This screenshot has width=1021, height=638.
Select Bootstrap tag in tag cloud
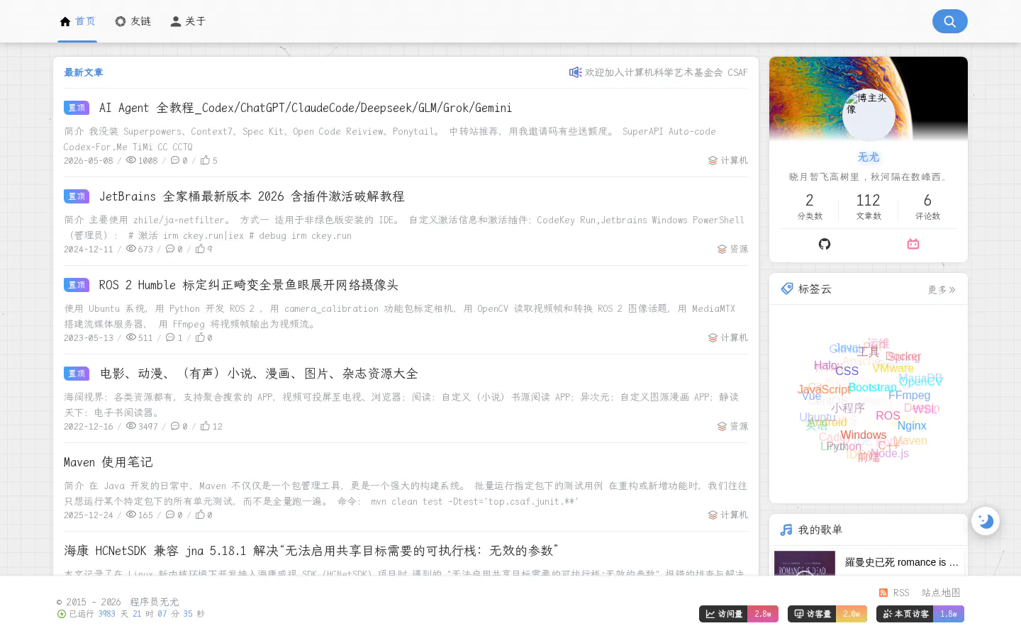click(x=872, y=387)
